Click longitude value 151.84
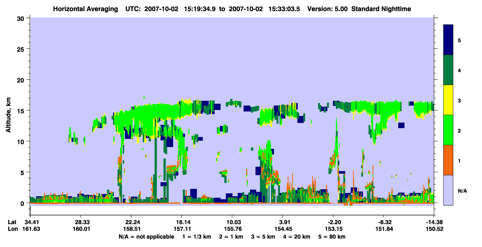The width and height of the screenshot is (482, 247). coord(384,229)
